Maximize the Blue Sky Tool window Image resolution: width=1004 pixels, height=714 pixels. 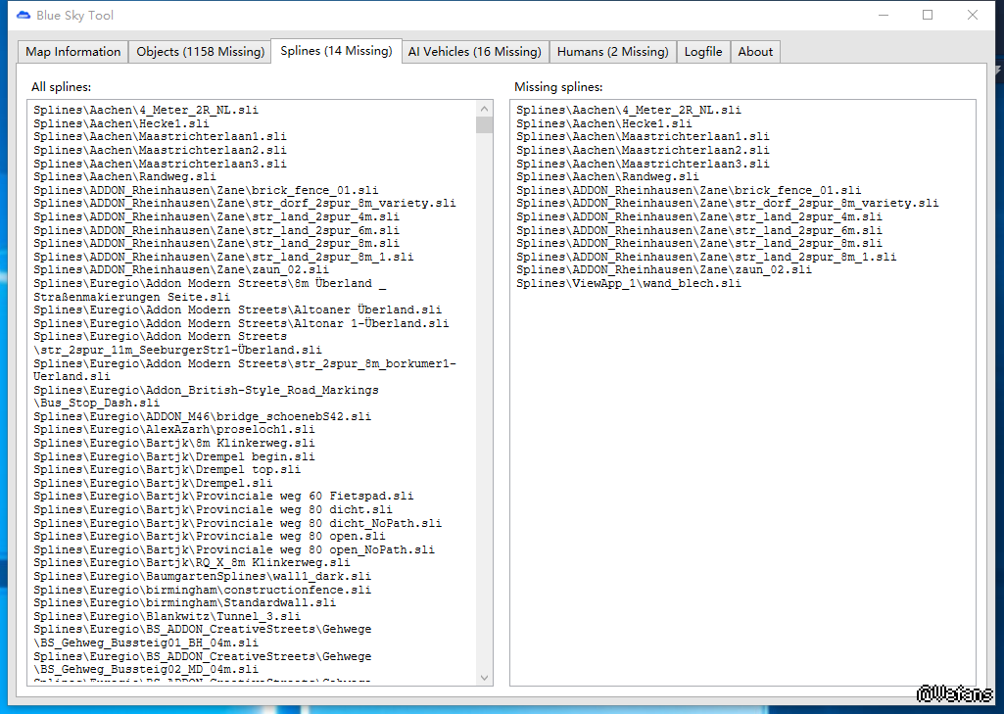[x=928, y=16]
